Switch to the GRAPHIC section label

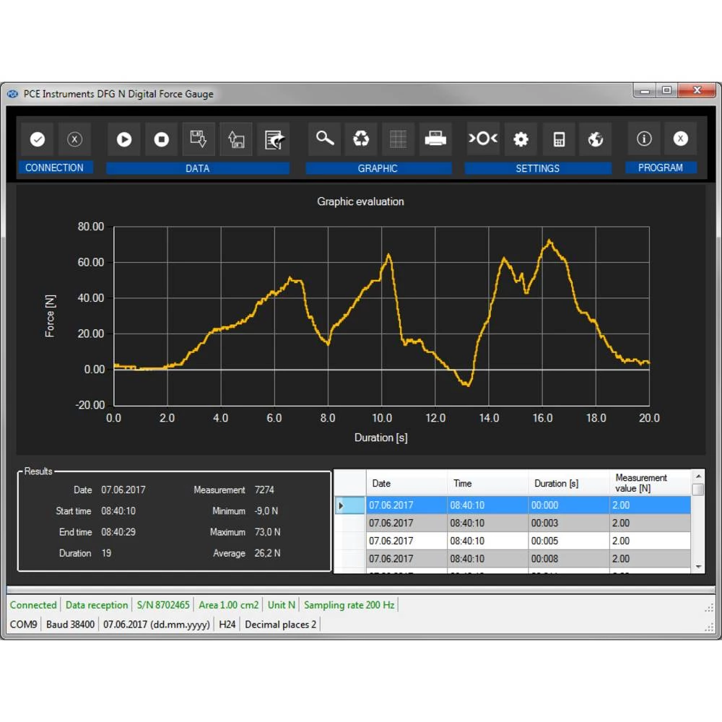(378, 168)
